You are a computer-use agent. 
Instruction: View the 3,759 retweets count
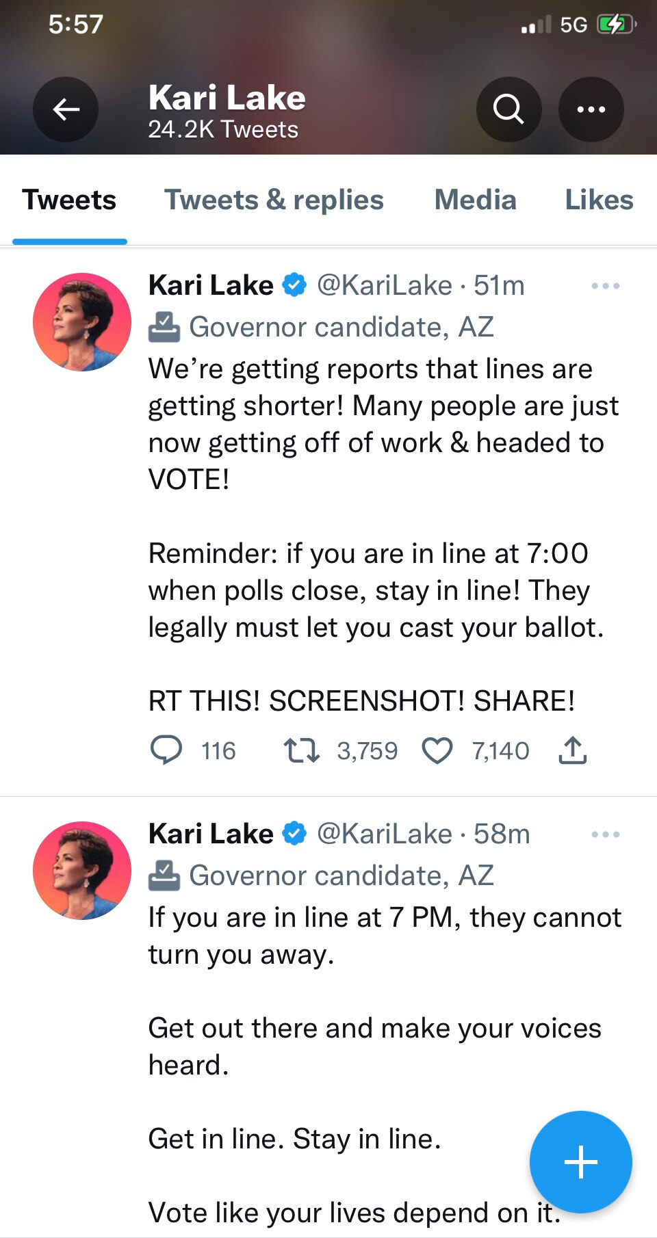coord(367,750)
